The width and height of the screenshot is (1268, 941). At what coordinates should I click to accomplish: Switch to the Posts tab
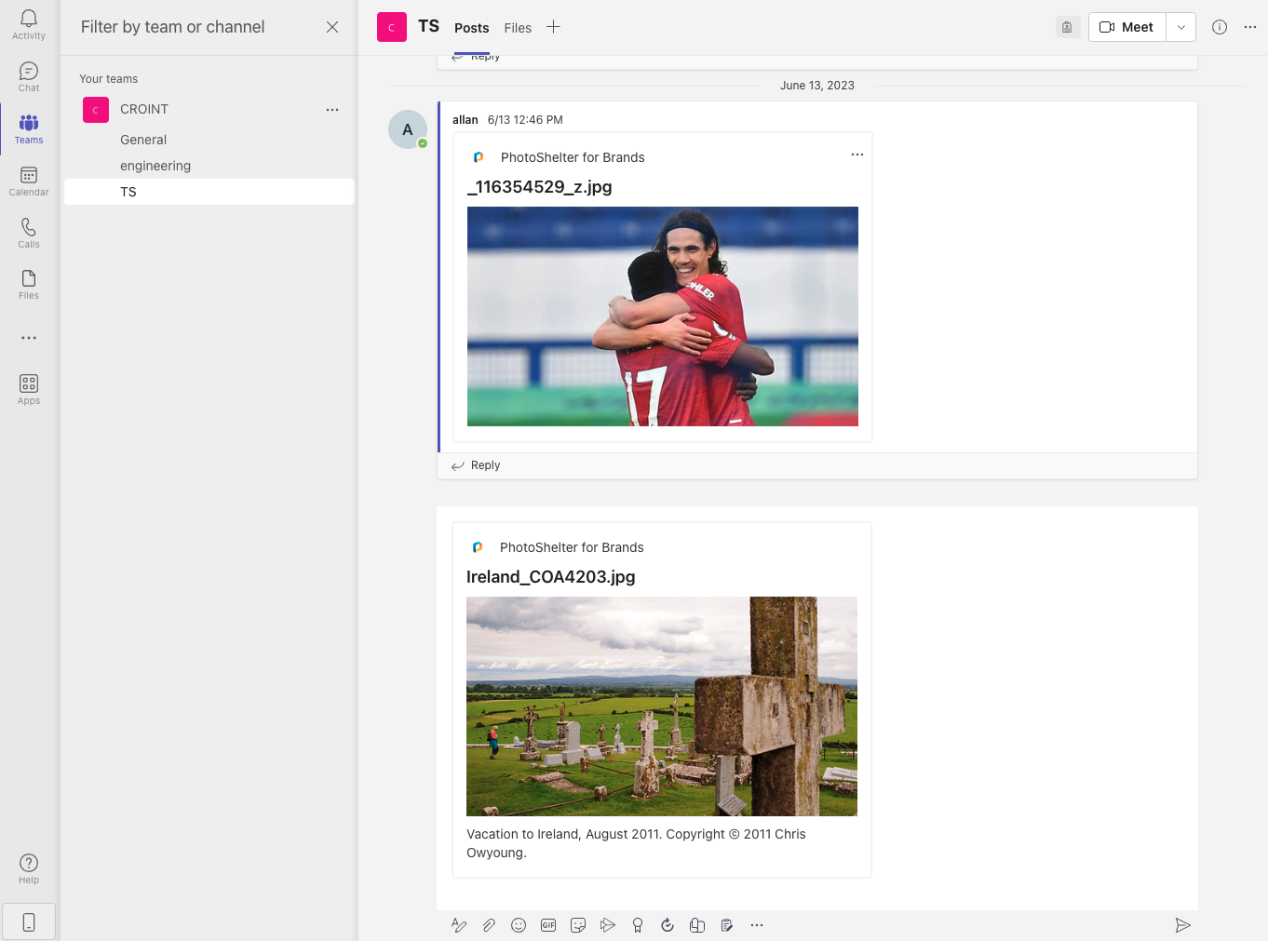471,28
